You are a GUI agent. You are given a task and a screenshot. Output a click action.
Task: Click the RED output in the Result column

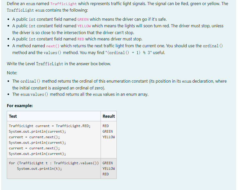click(x=105, y=126)
